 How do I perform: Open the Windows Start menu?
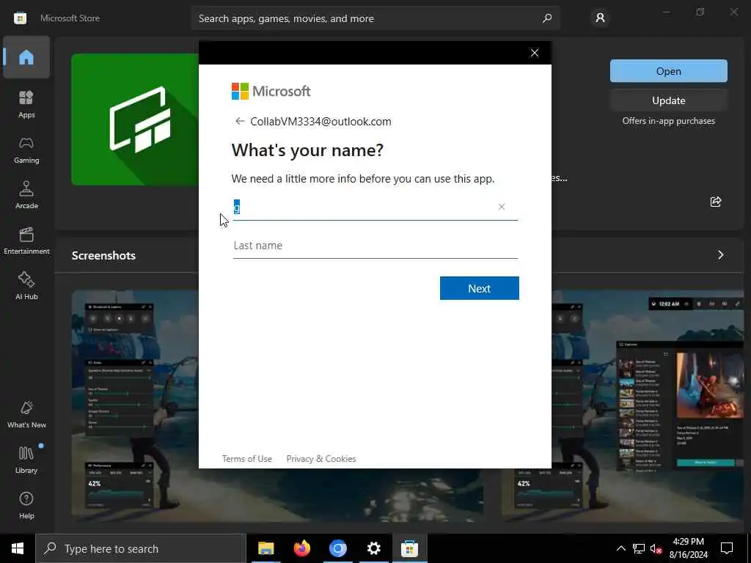pyautogui.click(x=18, y=548)
